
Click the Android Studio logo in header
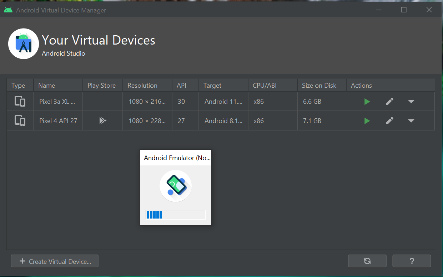tap(24, 44)
